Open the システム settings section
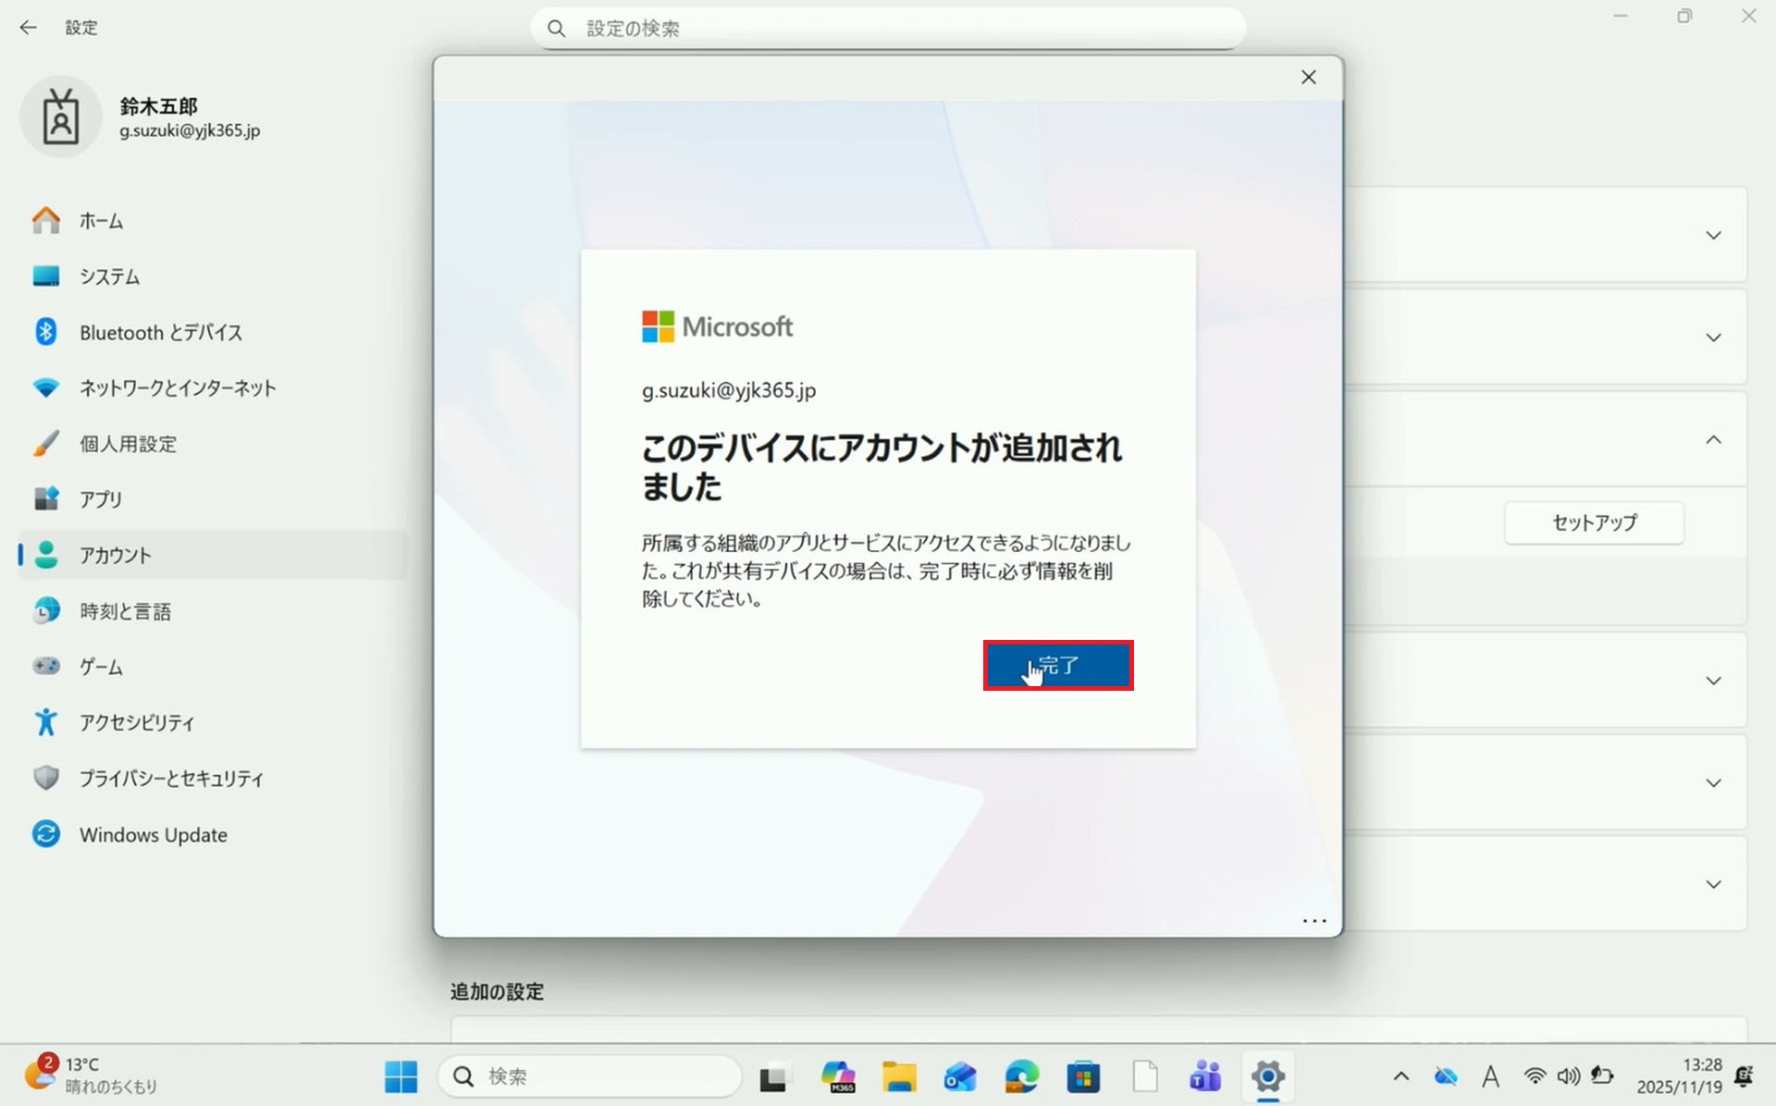 (109, 276)
